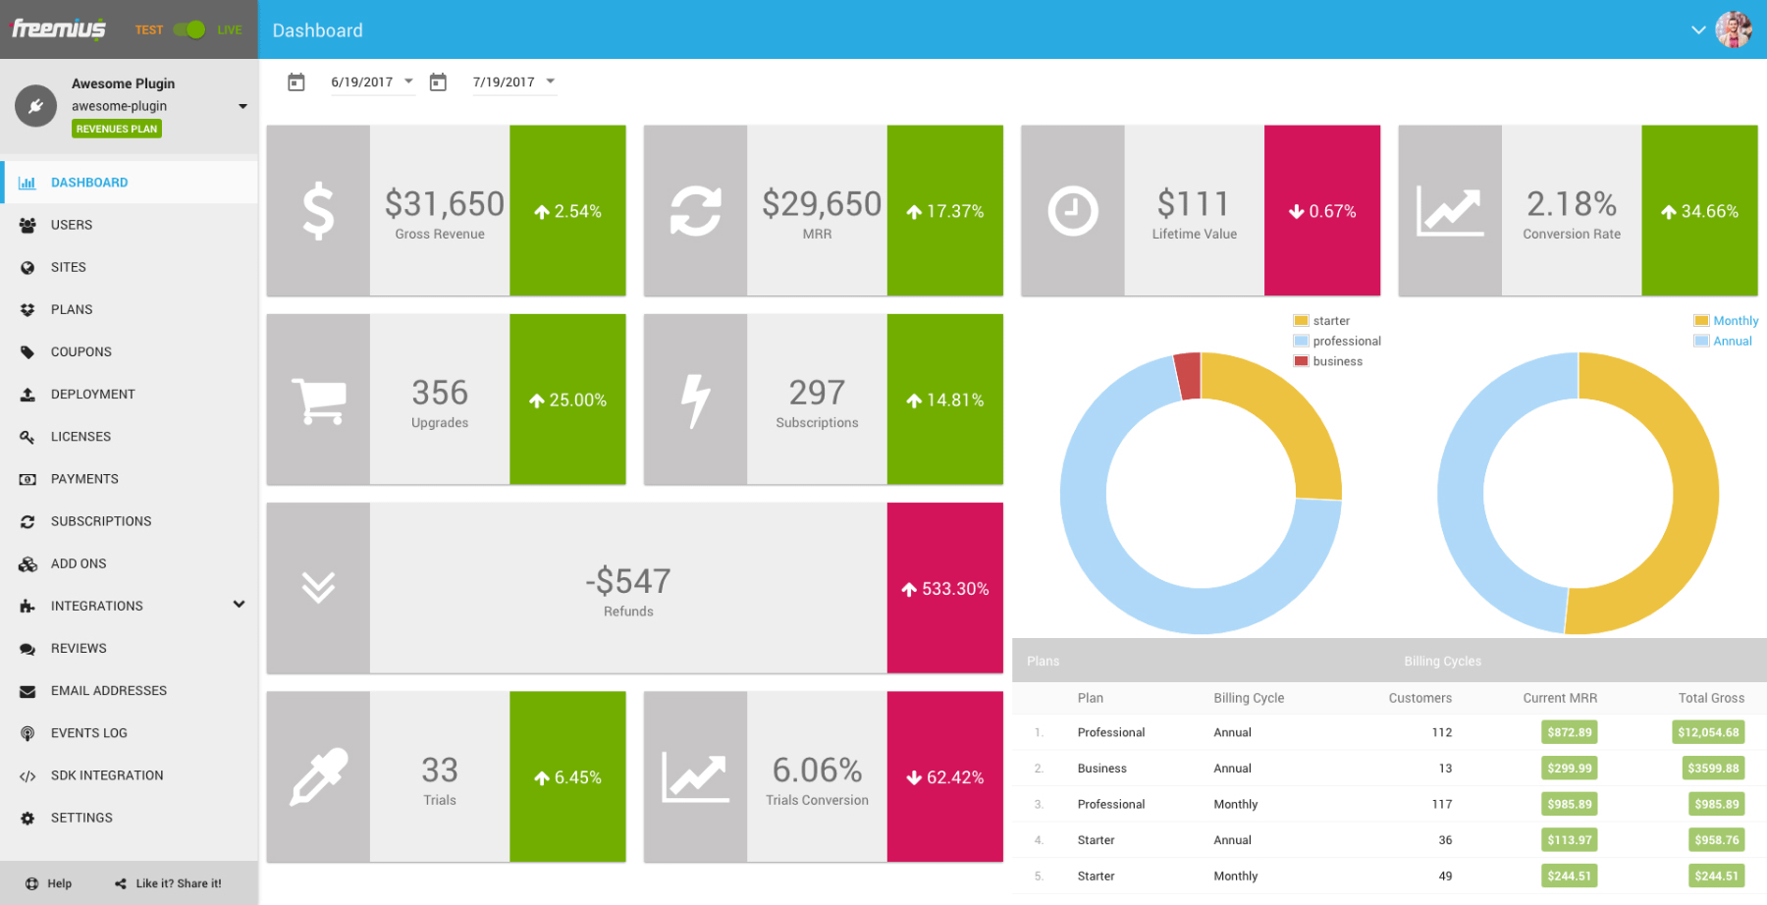Click the Deployment upload icon
Viewport: 1767px width, 905px height.
pyautogui.click(x=27, y=394)
